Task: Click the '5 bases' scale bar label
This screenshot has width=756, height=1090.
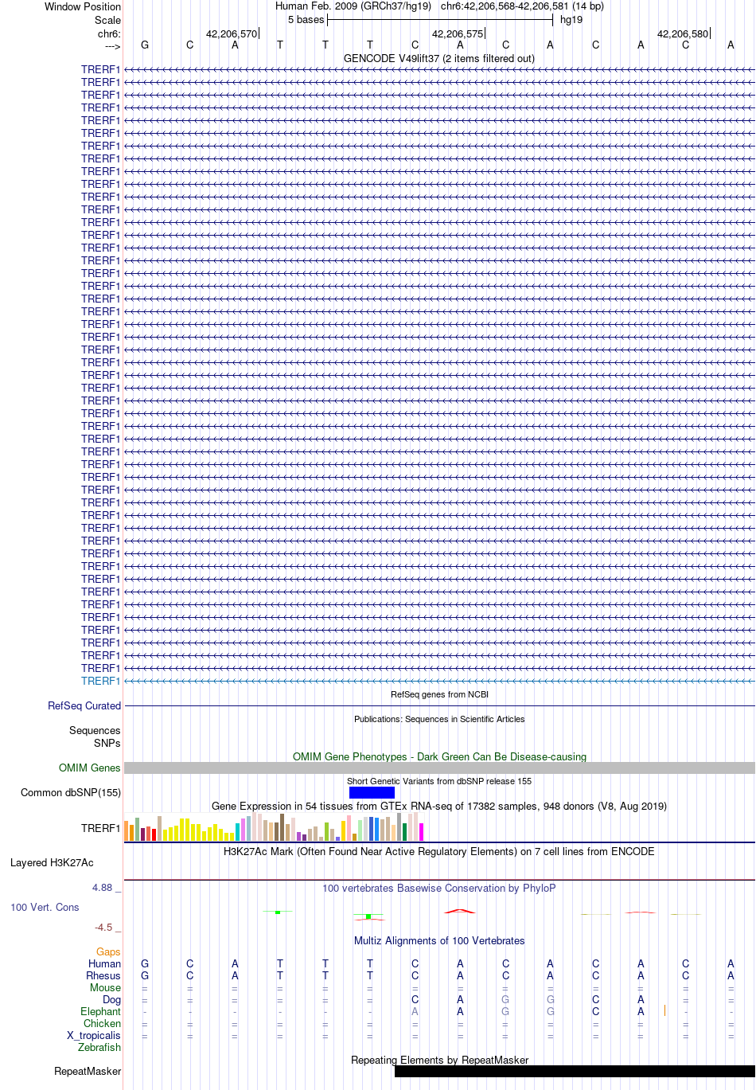Action: click(x=306, y=19)
